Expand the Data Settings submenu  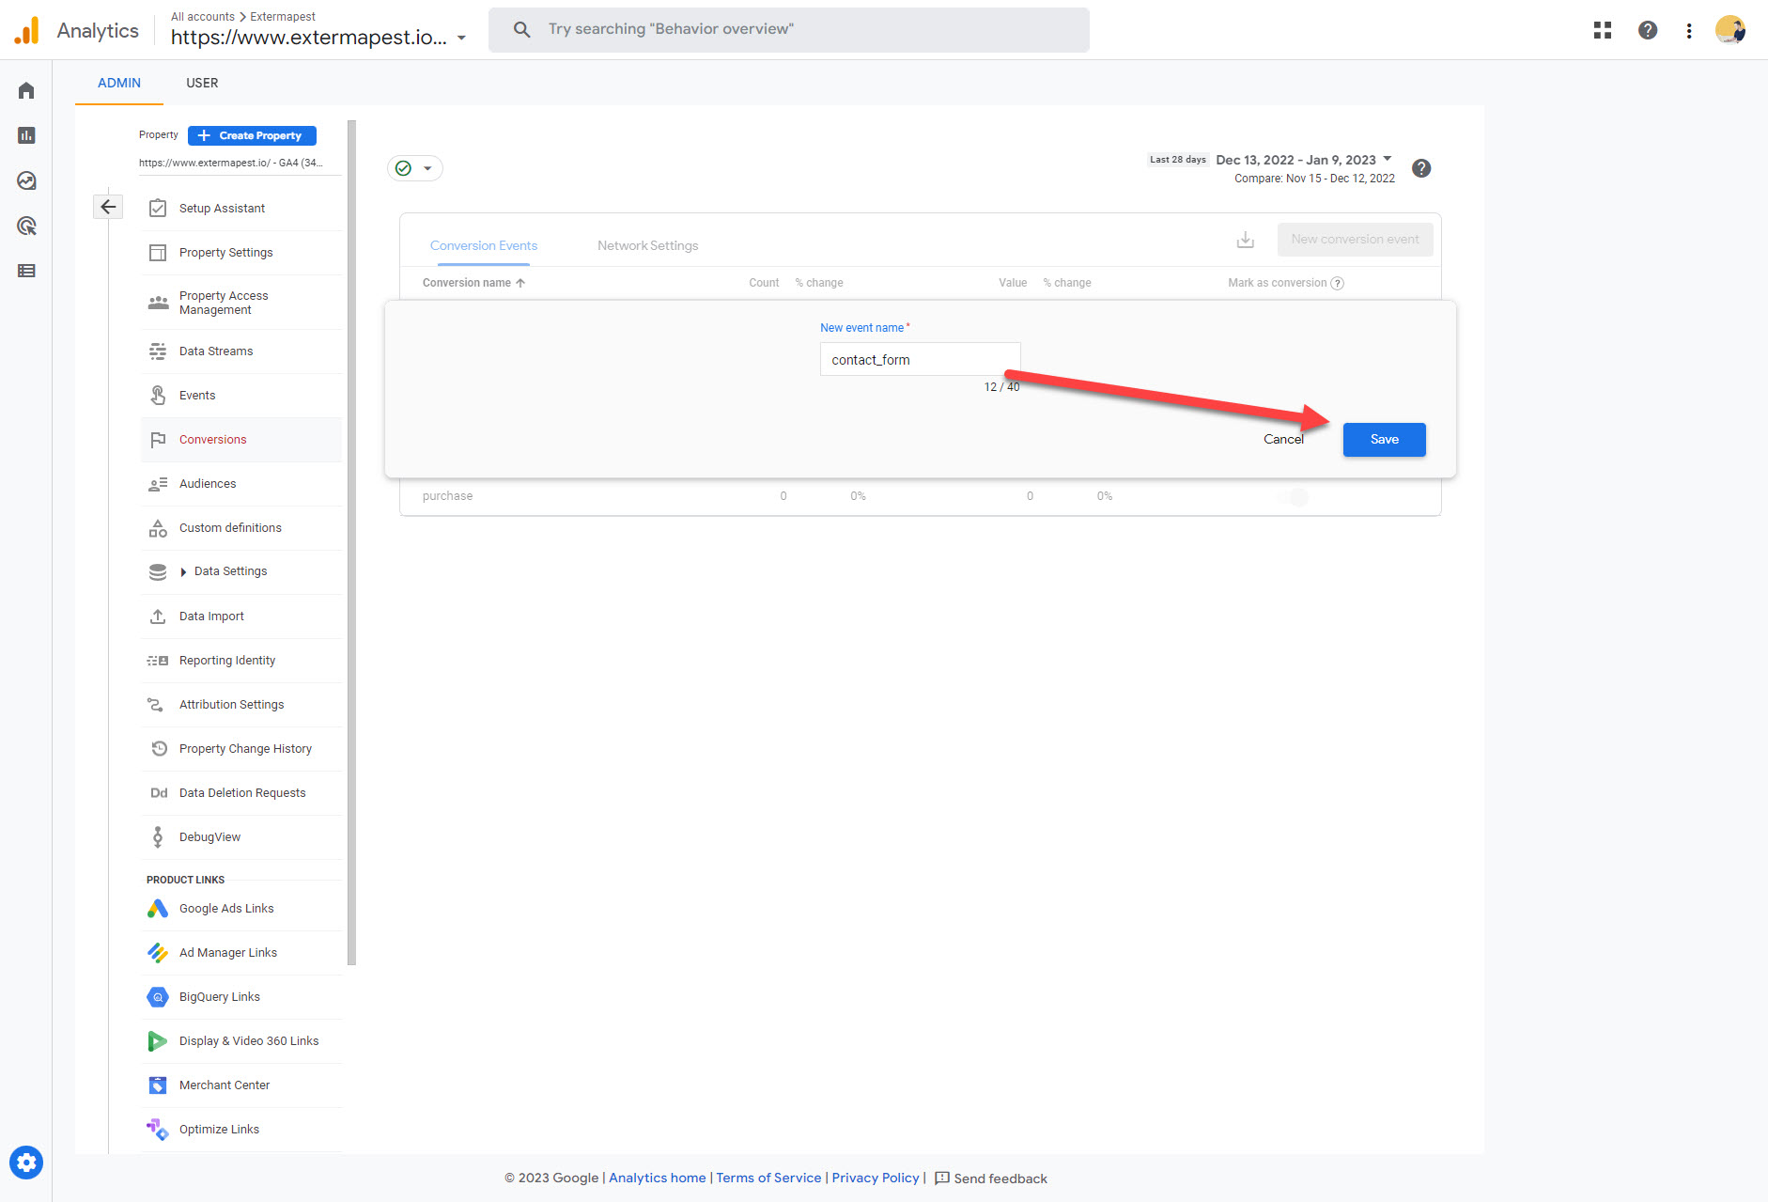(184, 571)
